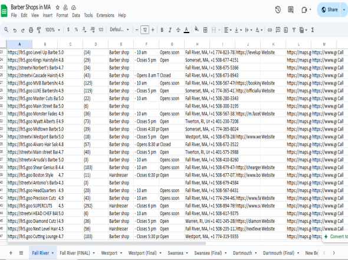Check cloud save status icon

click(74, 8)
